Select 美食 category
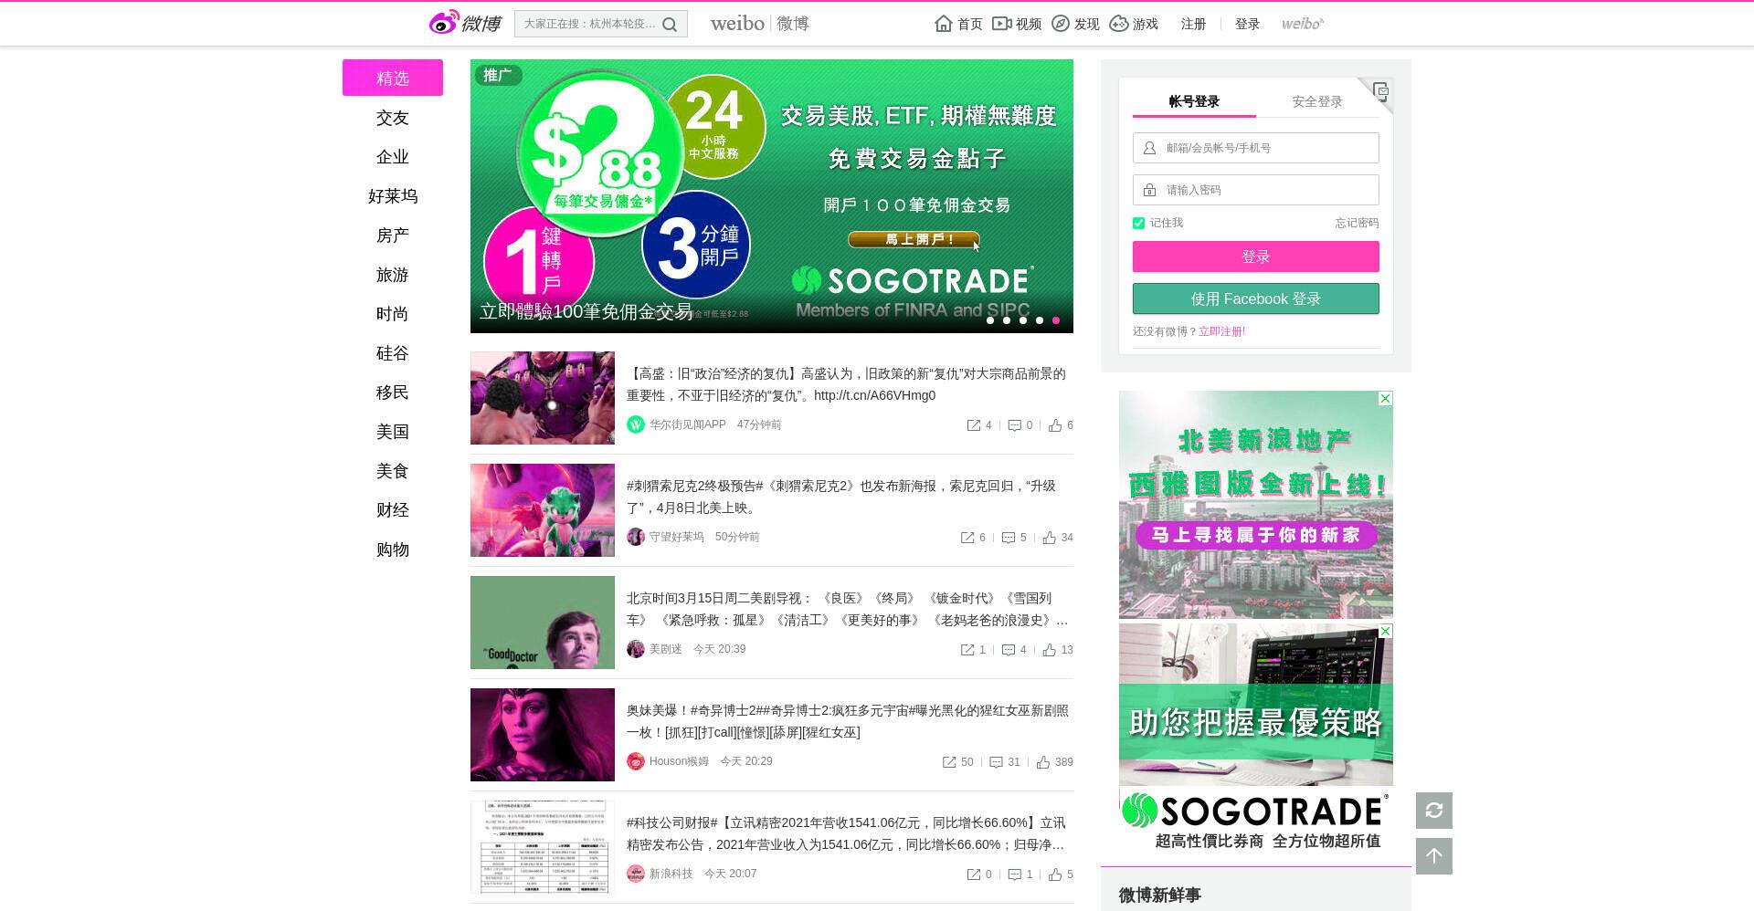Viewport: 1754px width, 911px height. click(393, 471)
